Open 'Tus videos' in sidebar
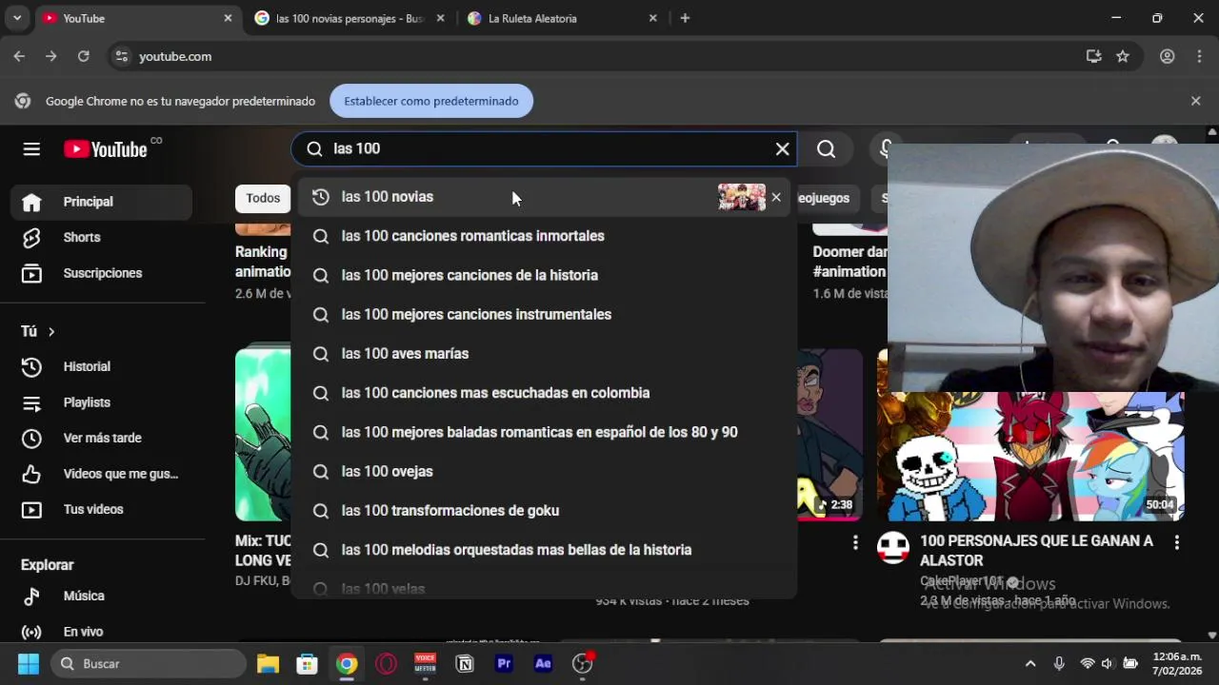This screenshot has width=1219, height=685. (102, 509)
